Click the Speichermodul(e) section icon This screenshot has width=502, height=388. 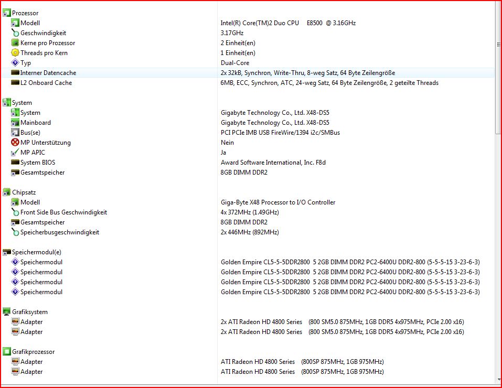pyautogui.click(x=6, y=252)
